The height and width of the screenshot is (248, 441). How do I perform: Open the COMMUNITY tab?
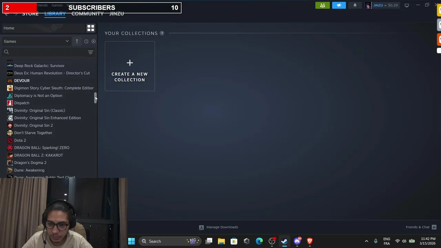[88, 13]
